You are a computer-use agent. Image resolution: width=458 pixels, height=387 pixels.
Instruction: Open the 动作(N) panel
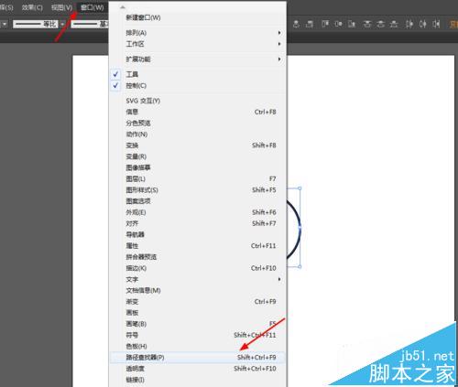click(x=198, y=134)
